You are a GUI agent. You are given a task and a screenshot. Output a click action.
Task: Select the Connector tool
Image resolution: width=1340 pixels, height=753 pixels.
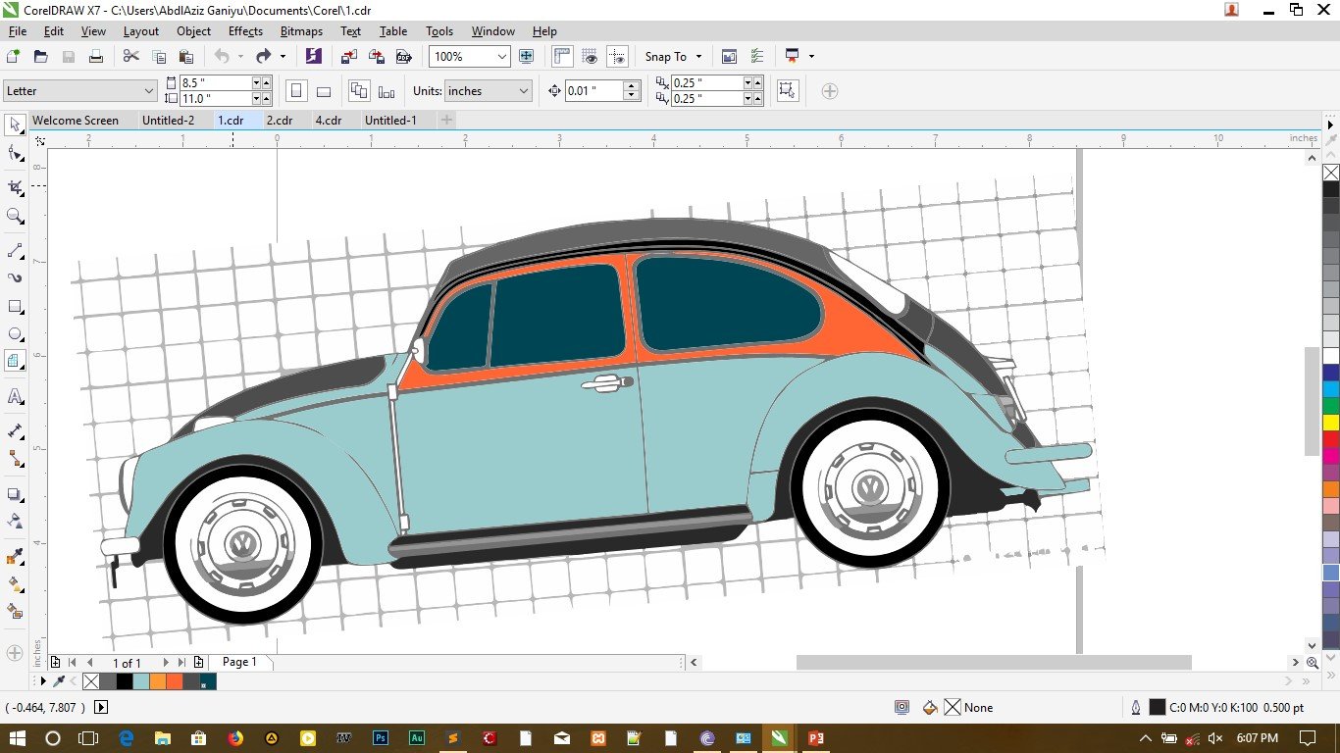(x=15, y=459)
